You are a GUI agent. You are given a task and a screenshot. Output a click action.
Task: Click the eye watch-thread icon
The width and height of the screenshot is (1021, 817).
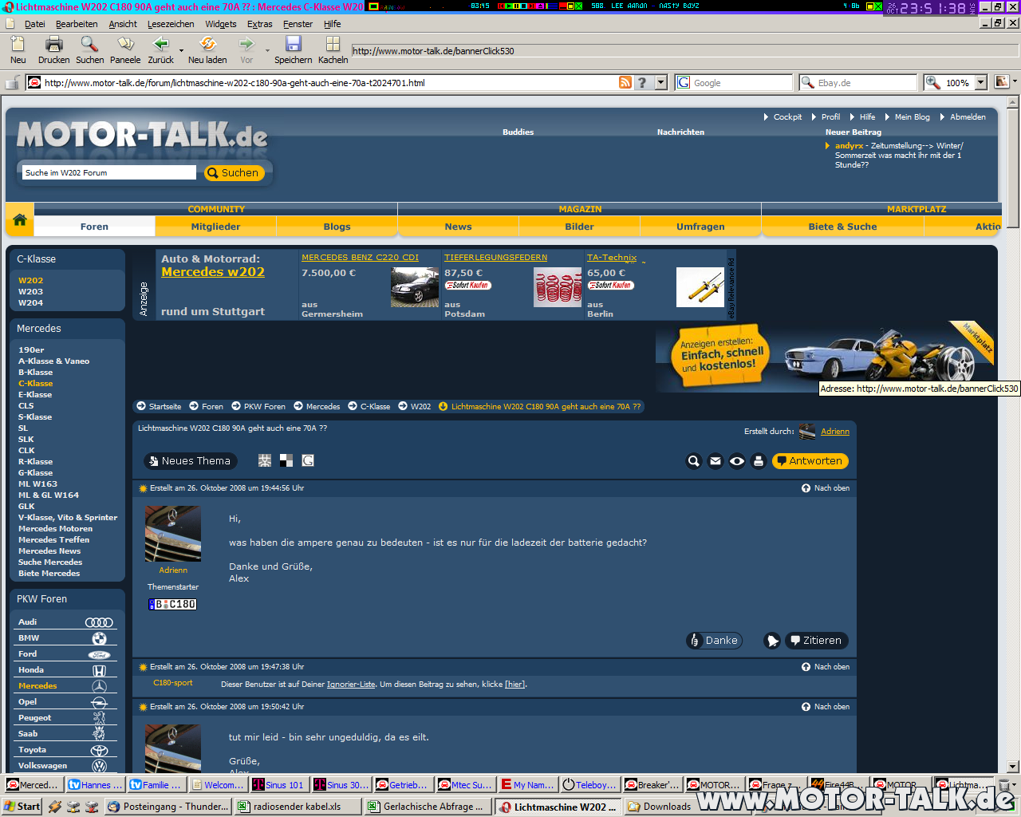coord(737,461)
